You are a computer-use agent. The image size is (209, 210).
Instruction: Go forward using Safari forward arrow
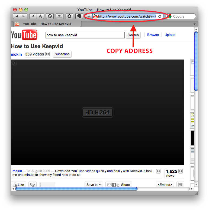pyautogui.click(x=24, y=16)
